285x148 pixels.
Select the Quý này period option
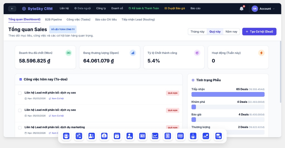tap(215, 32)
